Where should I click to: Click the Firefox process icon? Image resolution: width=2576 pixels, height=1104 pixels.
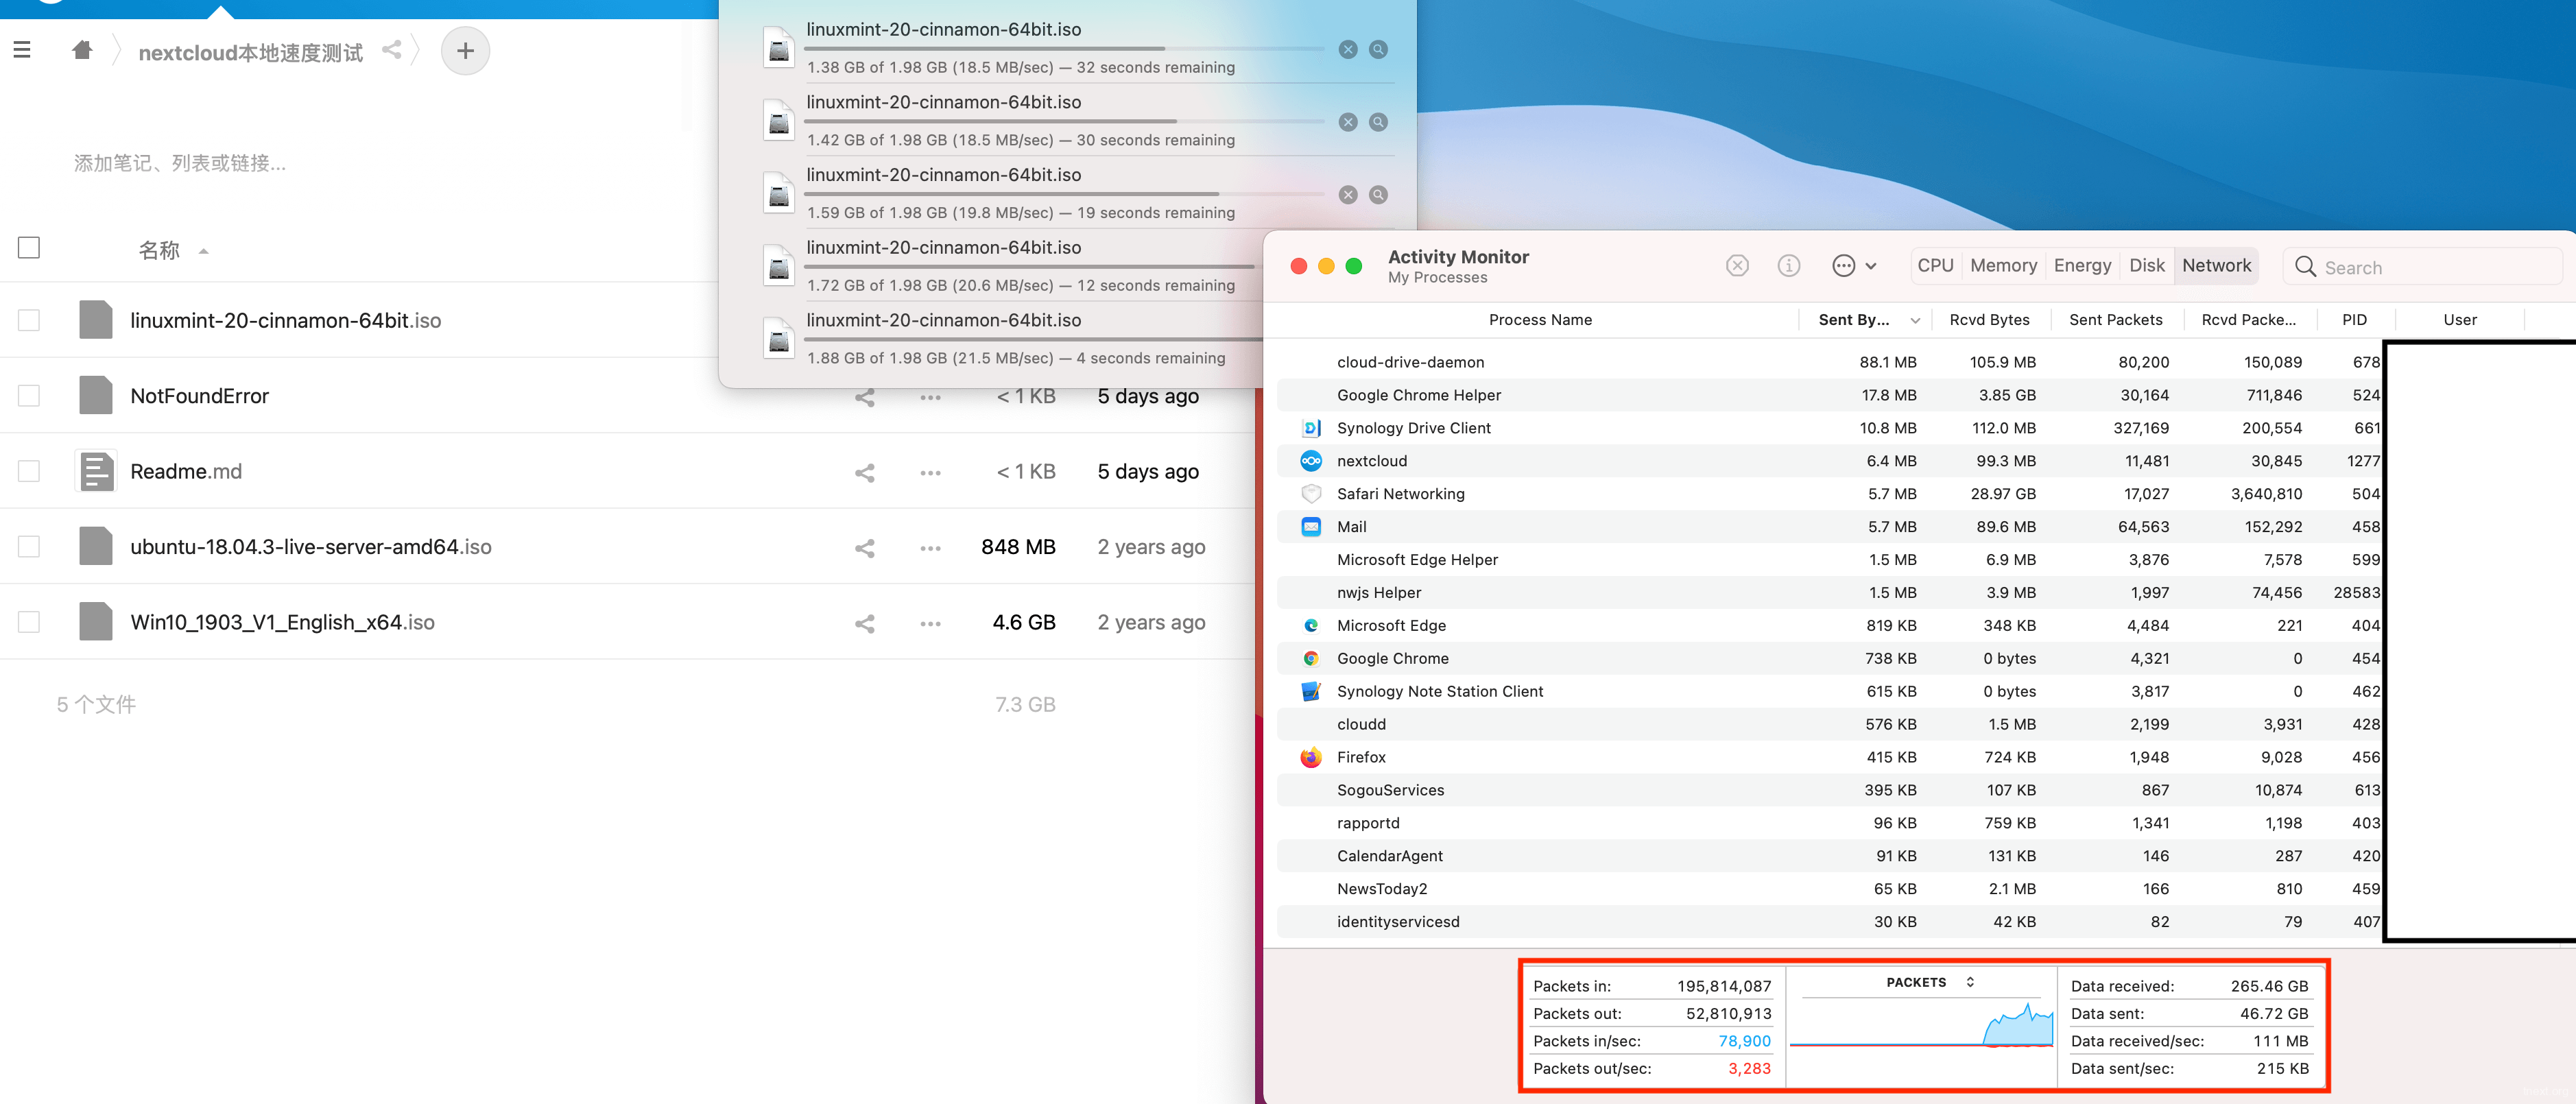point(1310,757)
